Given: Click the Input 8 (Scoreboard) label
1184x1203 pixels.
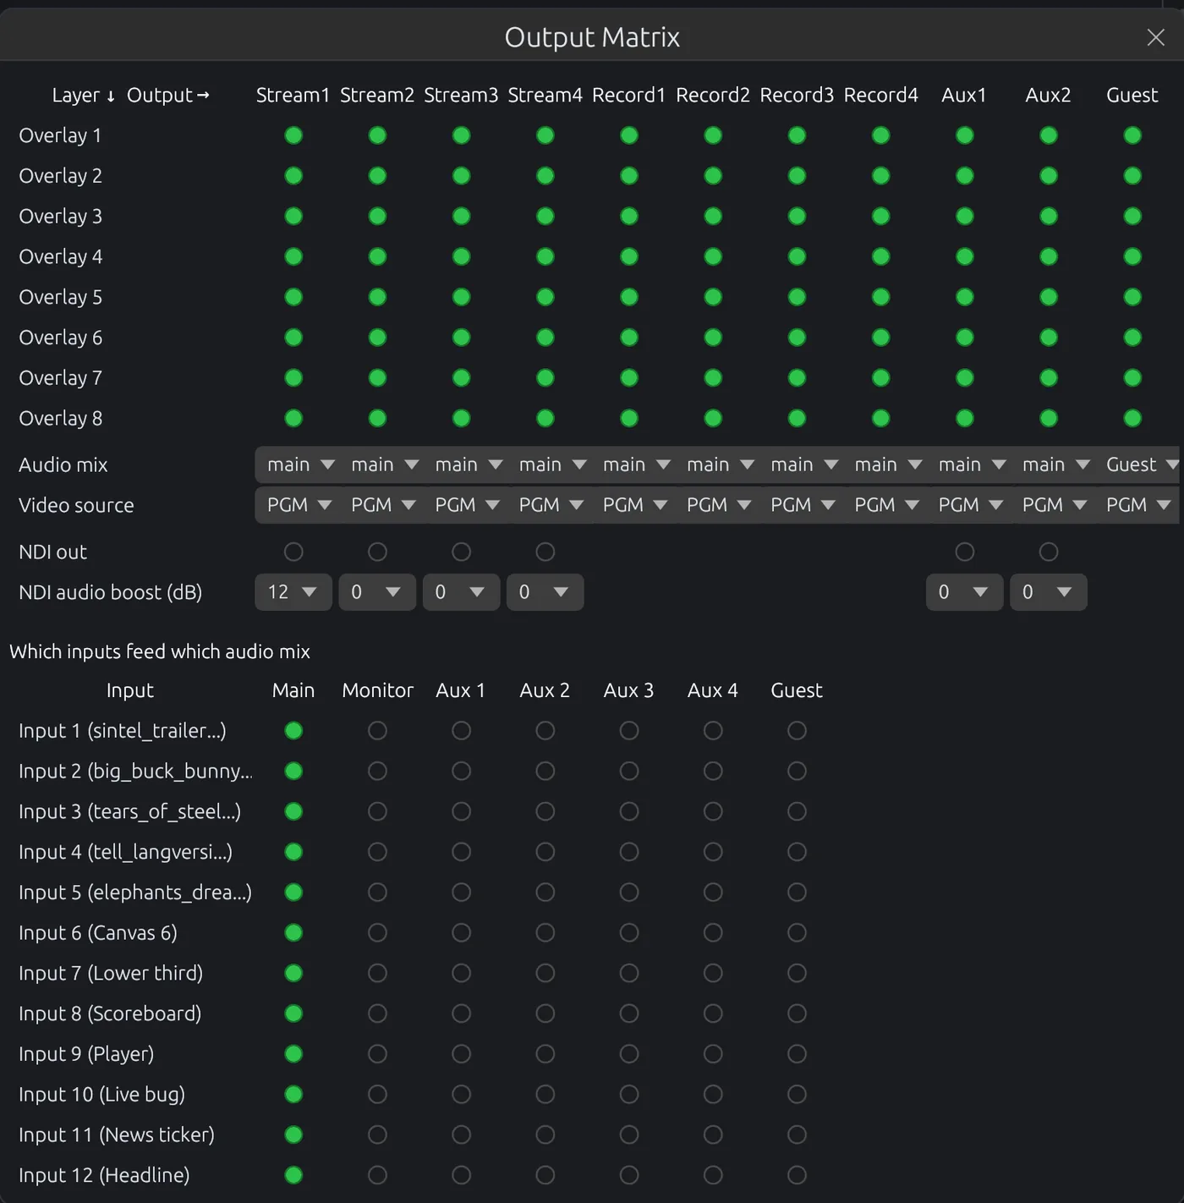Looking at the screenshot, I should click(x=110, y=1013).
